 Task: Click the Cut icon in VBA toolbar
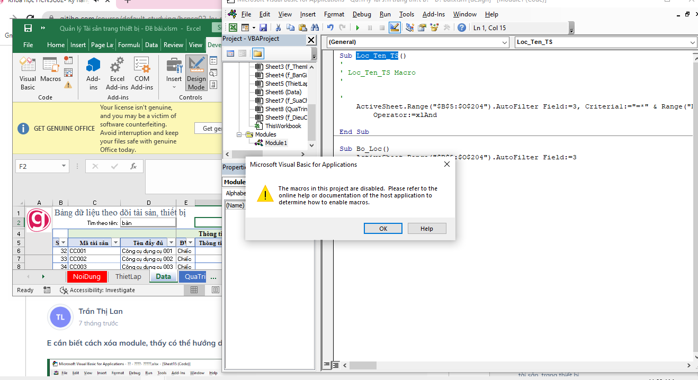(279, 28)
